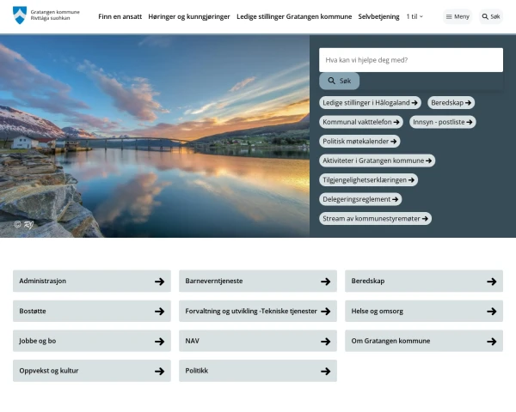Viewport: 516px width, 412px height.
Task: Click the arrow icon on the Beredskap tile
Action: point(491,282)
